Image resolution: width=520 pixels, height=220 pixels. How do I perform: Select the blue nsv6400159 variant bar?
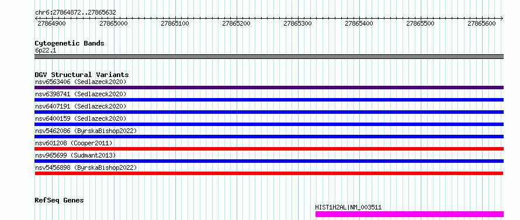click(x=269, y=124)
